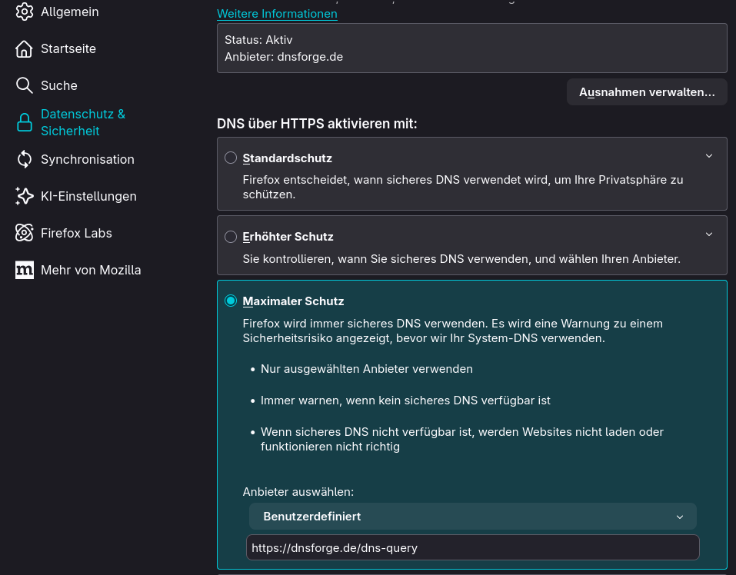
Task: Click the Maximaler Schutz heading label
Action: pos(293,301)
